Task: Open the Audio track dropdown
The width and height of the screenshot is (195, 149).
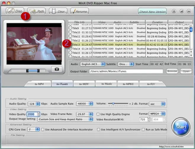Action: 92,64
